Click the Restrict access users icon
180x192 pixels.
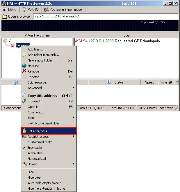coord(24,137)
